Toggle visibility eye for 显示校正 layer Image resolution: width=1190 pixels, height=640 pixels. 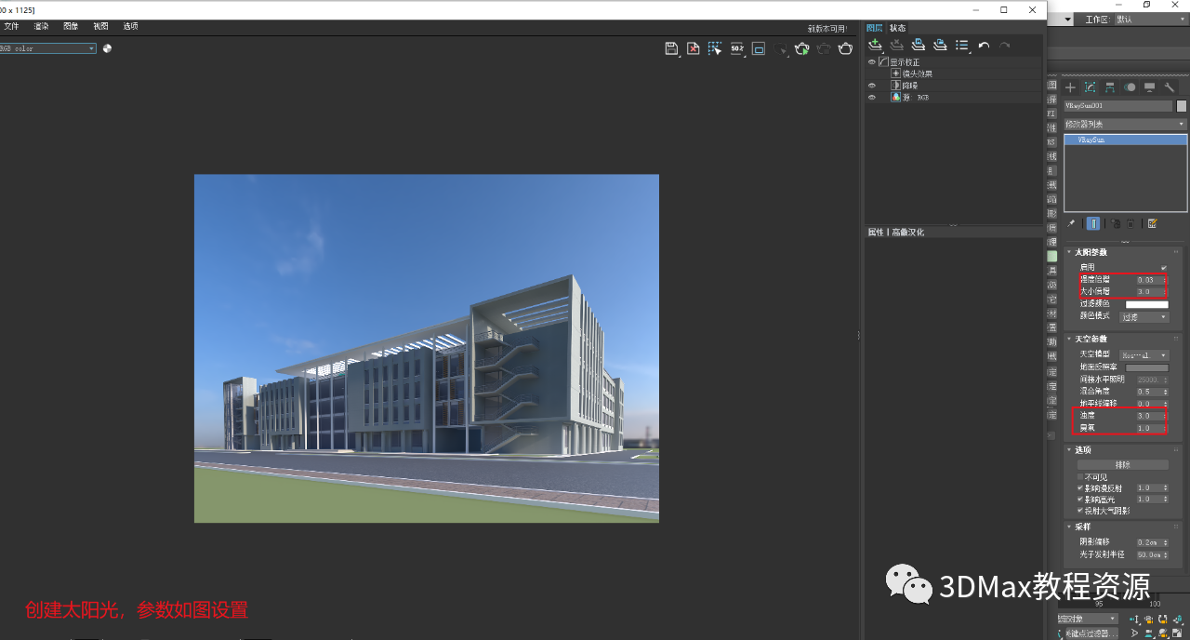872,62
